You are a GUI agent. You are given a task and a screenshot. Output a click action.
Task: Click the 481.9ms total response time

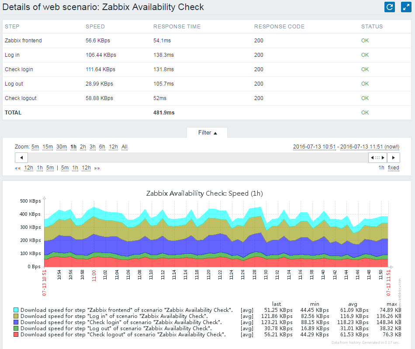tap(164, 112)
